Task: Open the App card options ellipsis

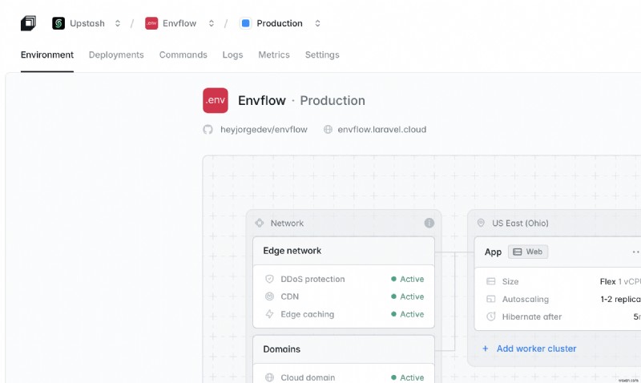Action: click(636, 252)
